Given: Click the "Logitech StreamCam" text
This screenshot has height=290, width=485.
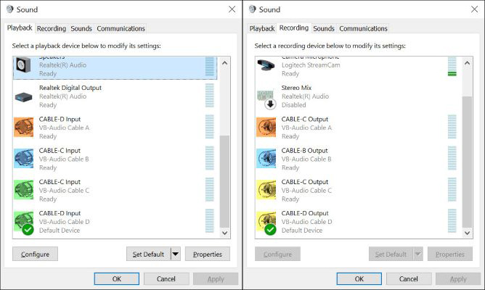Looking at the screenshot, I should coord(311,65).
